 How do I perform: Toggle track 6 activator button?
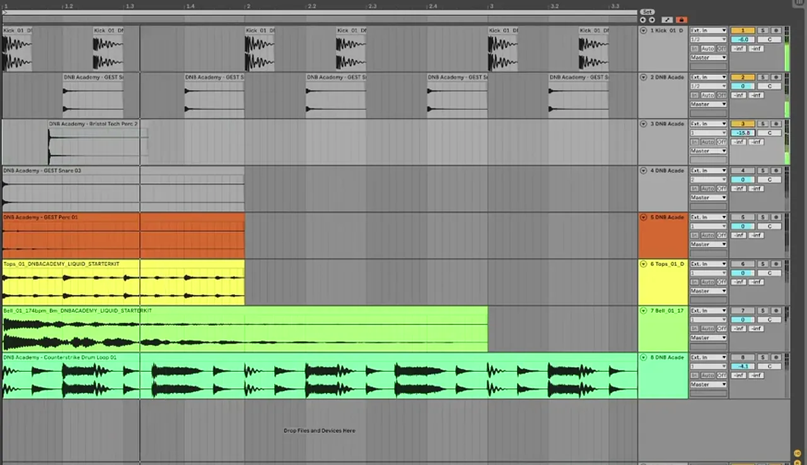point(743,263)
